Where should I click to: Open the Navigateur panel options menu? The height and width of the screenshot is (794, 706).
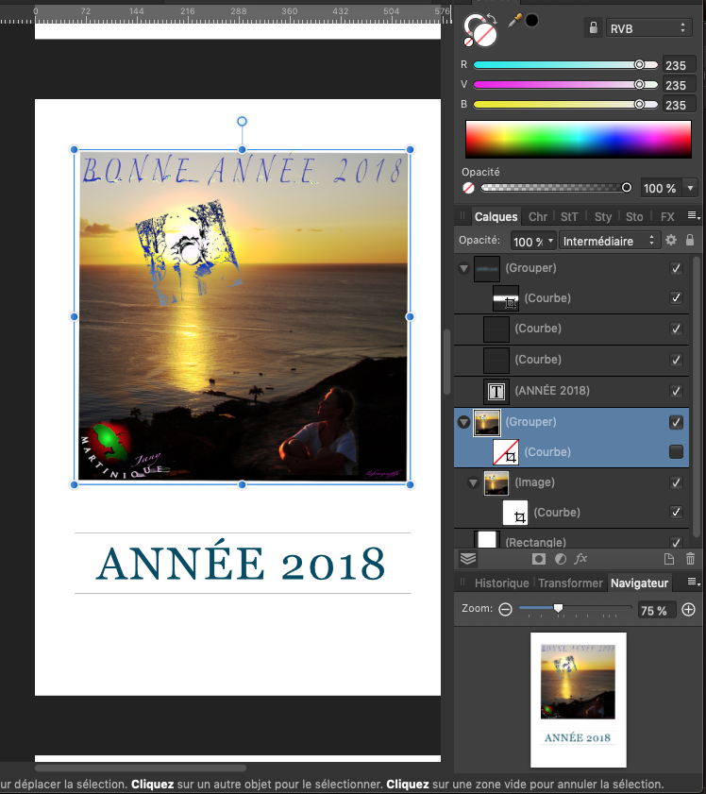coord(694,583)
